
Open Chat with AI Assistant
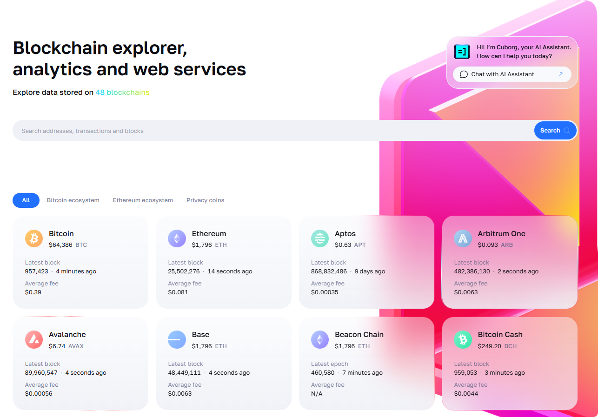[x=512, y=74]
